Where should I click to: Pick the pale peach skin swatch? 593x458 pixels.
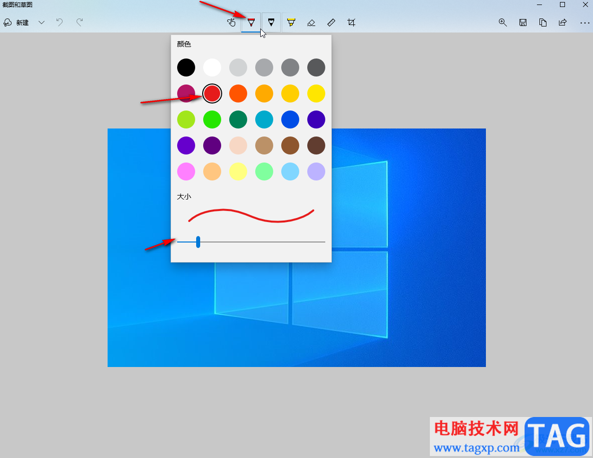(x=238, y=145)
